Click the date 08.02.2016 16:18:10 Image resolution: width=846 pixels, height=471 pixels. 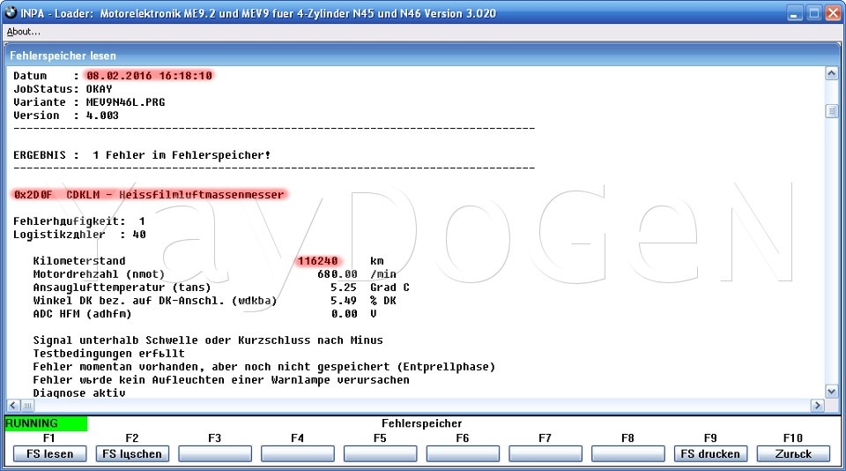pos(149,76)
